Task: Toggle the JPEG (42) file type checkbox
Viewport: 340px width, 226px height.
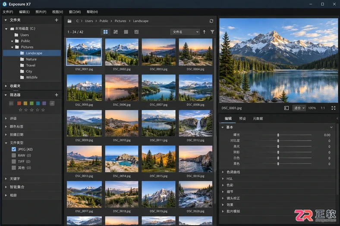Action: point(14,149)
